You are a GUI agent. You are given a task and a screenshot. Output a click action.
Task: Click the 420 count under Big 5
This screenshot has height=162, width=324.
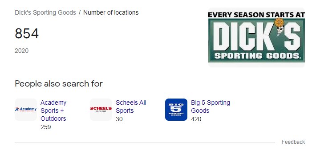pyautogui.click(x=196, y=119)
